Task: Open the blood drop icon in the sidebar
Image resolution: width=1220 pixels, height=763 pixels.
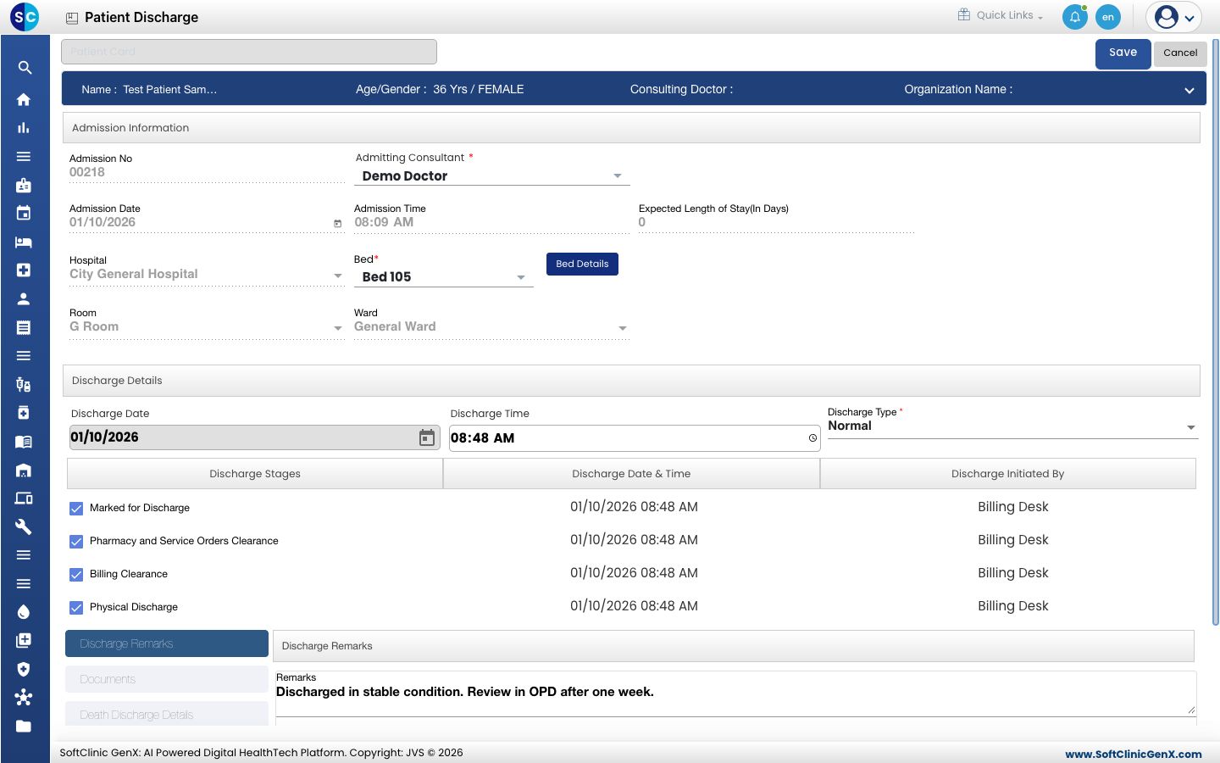Action: 24,612
